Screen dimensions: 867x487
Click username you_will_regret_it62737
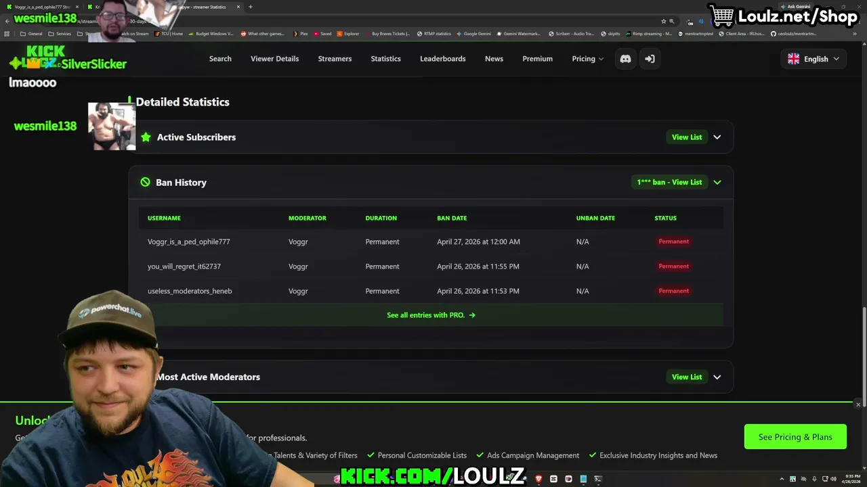pyautogui.click(x=184, y=266)
